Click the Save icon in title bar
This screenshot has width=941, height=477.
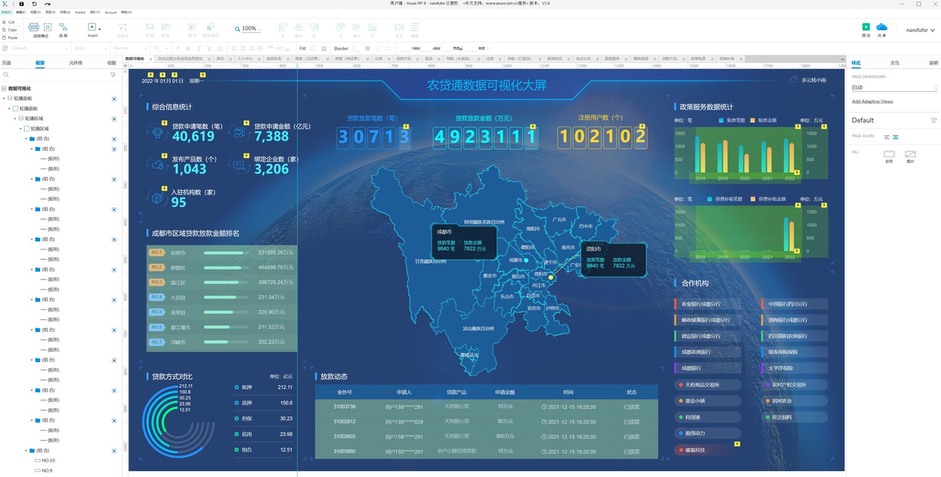click(22, 4)
